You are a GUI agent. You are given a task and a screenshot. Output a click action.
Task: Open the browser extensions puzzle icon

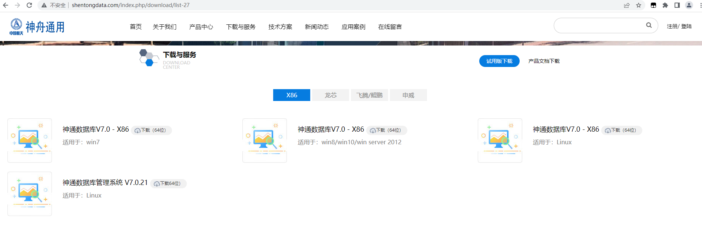[665, 5]
